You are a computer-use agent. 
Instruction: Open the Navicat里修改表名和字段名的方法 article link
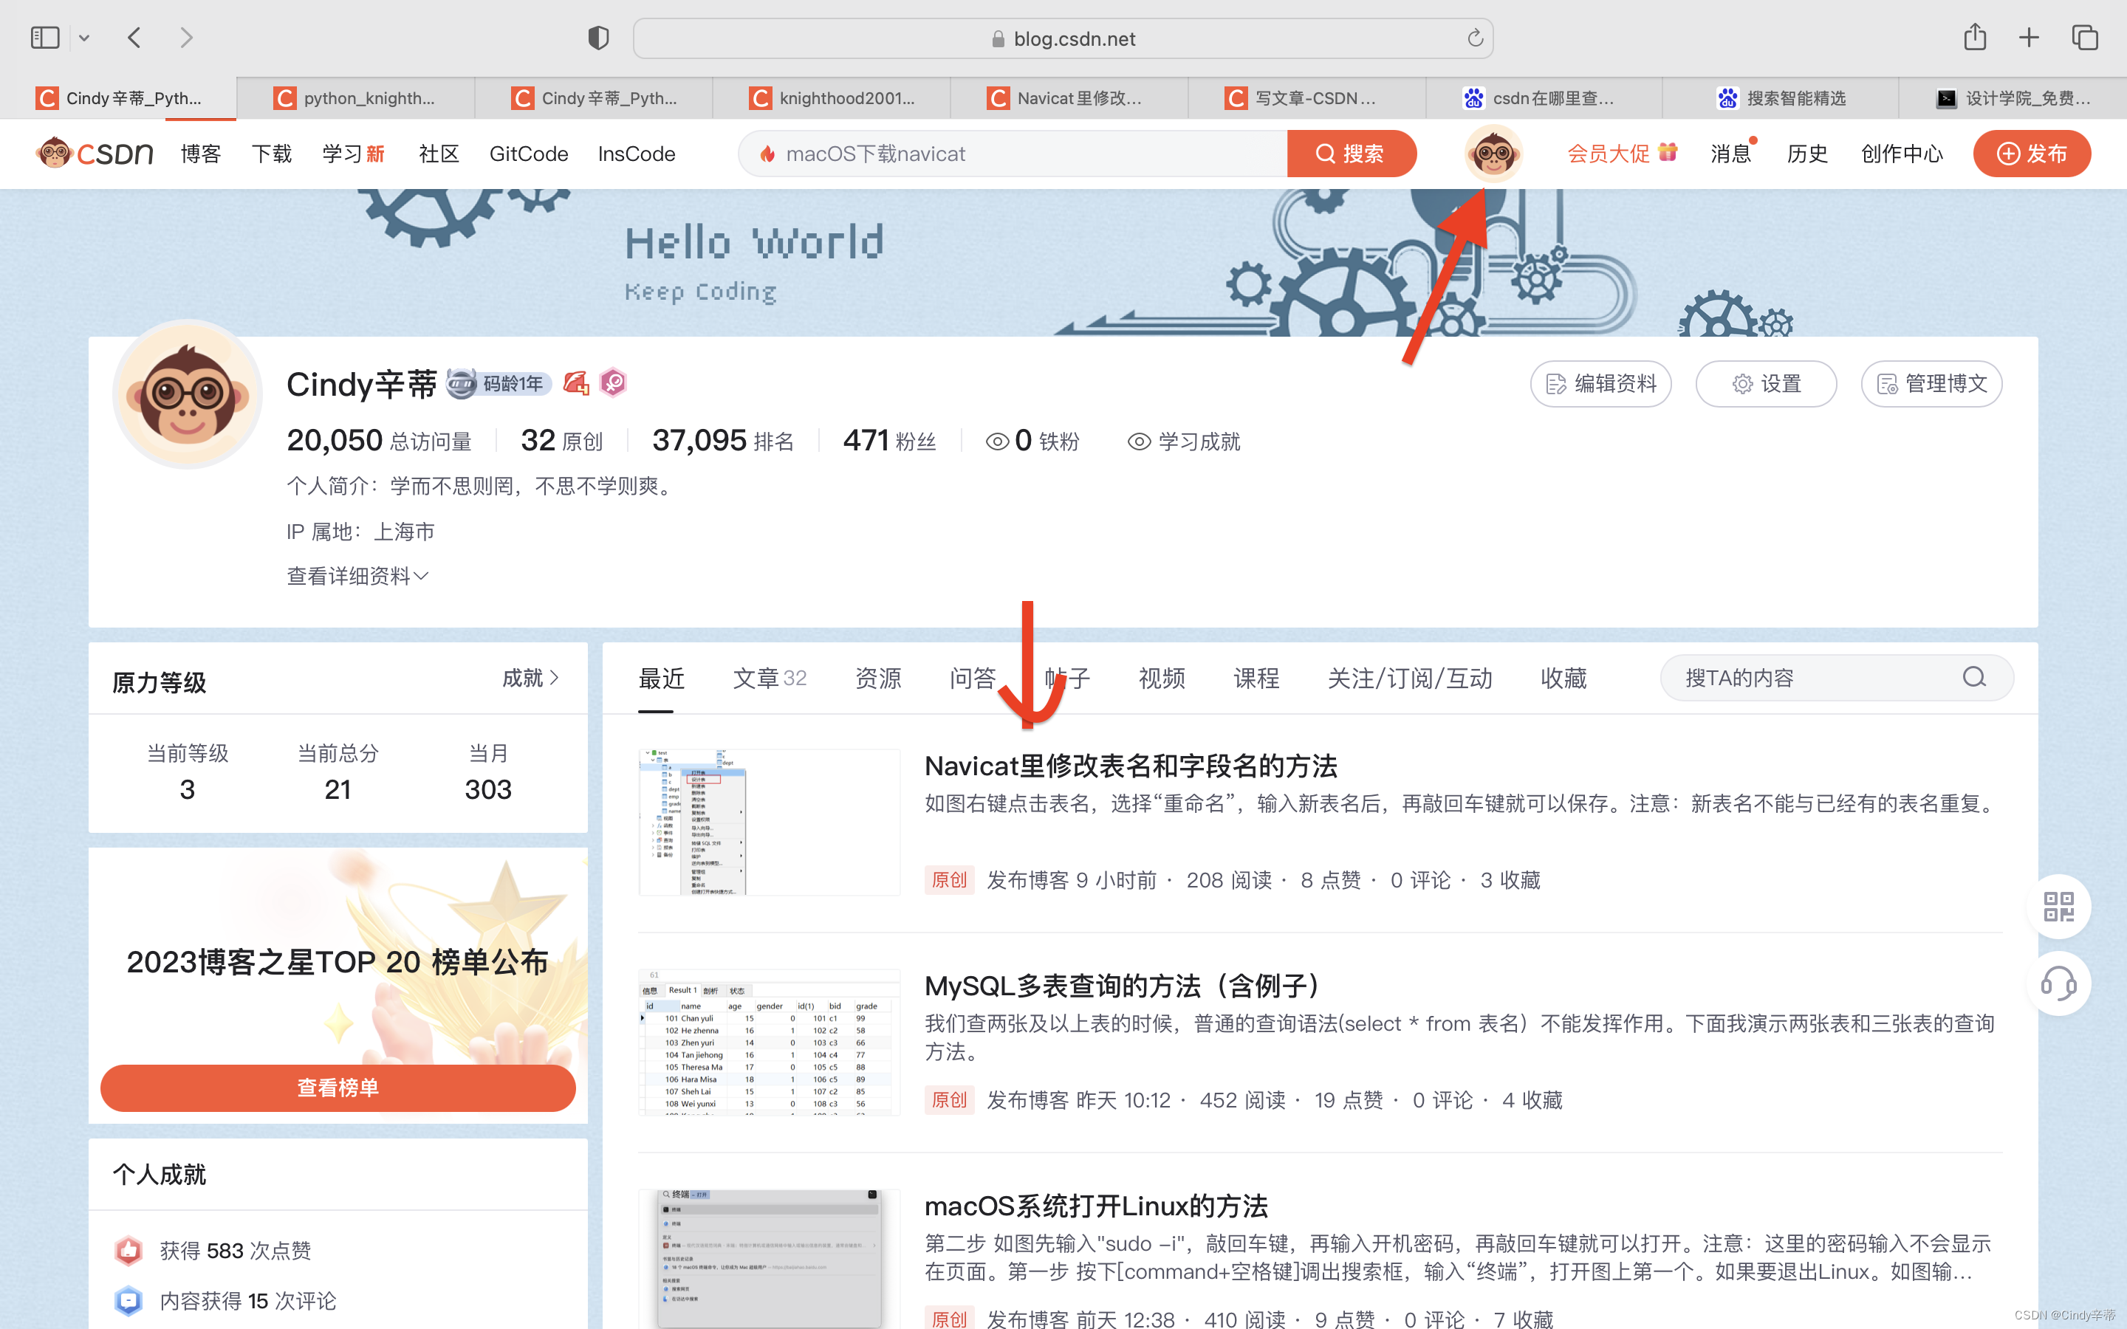[1130, 766]
